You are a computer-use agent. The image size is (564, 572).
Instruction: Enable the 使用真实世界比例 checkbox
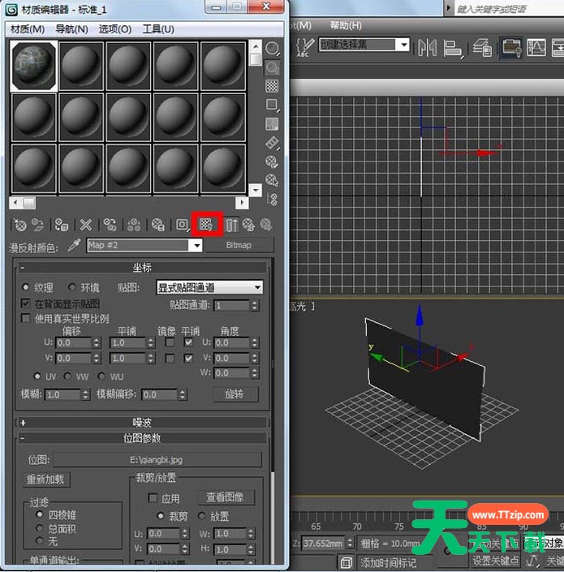[25, 318]
